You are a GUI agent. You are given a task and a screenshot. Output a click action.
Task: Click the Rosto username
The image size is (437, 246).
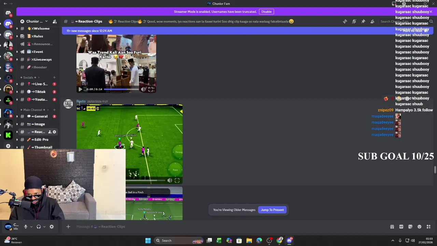point(81,101)
